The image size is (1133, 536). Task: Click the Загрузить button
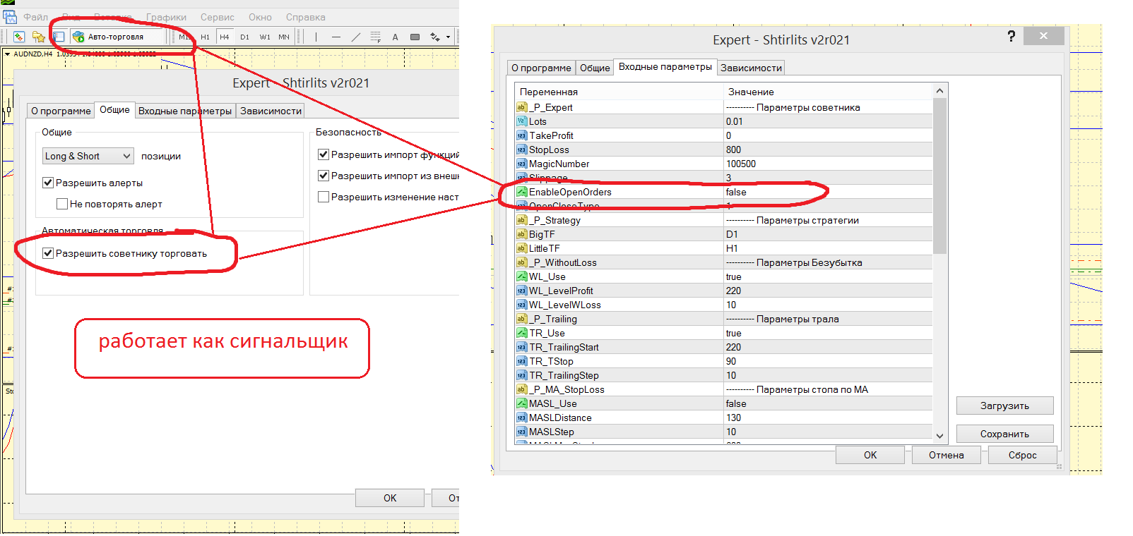click(1004, 406)
